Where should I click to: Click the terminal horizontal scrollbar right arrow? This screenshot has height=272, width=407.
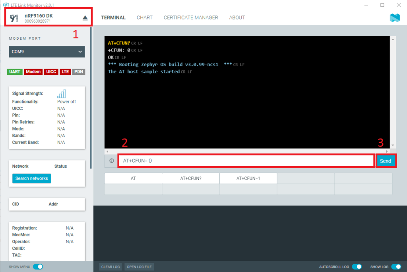pos(387,151)
